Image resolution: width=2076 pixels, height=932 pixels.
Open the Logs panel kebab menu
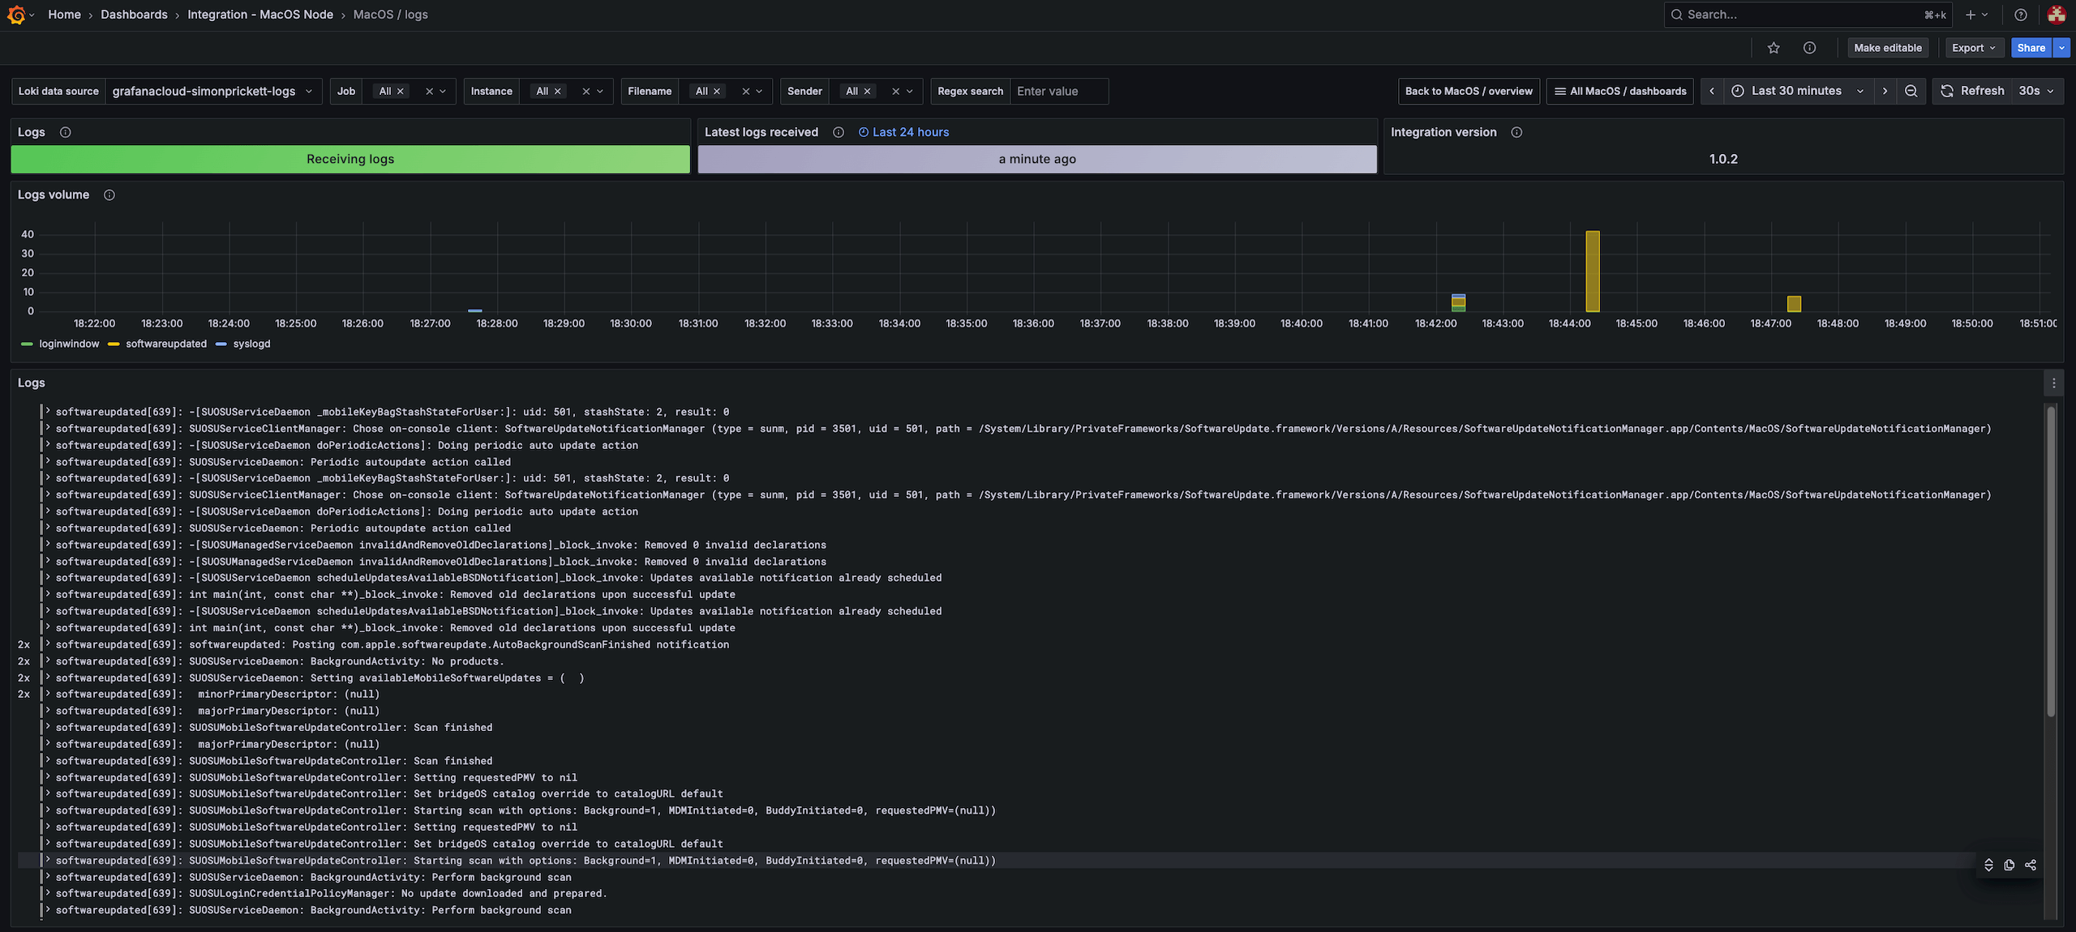(2054, 382)
